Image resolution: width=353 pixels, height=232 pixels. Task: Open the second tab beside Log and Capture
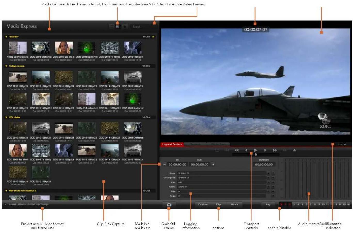195,144
